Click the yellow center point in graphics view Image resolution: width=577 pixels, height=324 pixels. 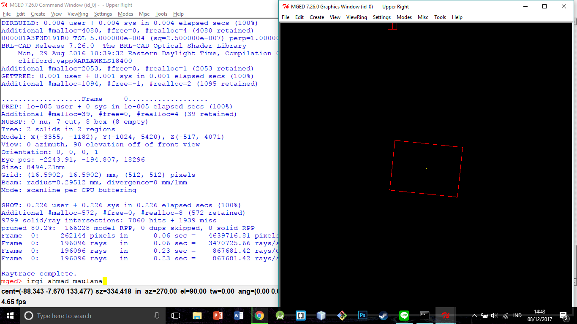pos(426,169)
